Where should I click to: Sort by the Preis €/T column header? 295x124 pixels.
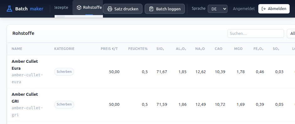tap(109, 49)
